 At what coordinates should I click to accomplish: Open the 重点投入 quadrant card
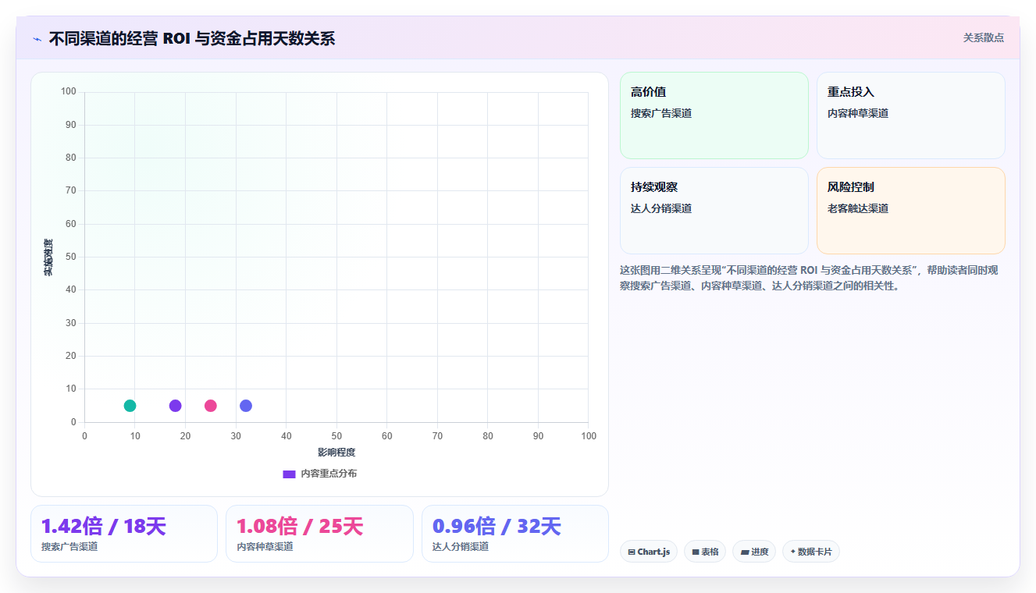(910, 115)
